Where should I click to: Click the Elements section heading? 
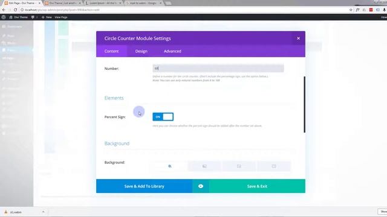(x=114, y=98)
